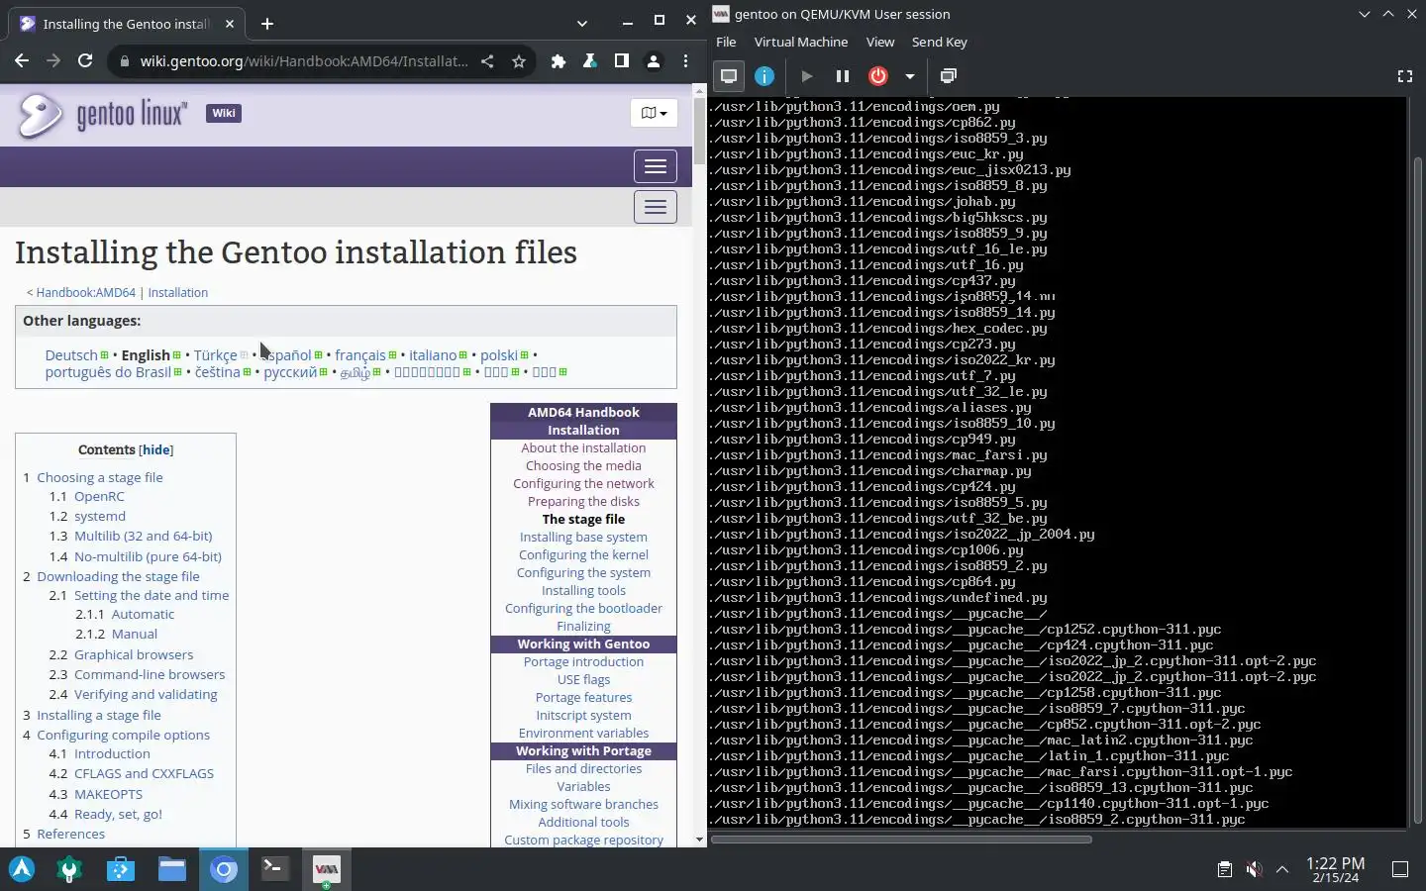Jump to Verifying and validating section
Image resolution: width=1426 pixels, height=891 pixels.
(146, 695)
